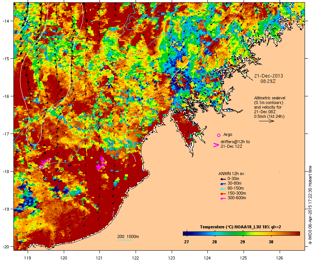Click longitude axis label 120
This screenshot has height=261, width=315.
pyautogui.click(x=64, y=258)
